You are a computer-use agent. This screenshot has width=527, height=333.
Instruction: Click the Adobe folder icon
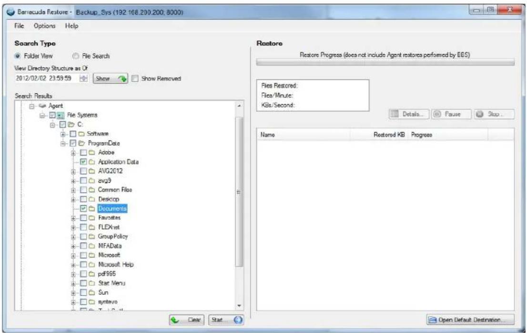pyautogui.click(x=92, y=152)
